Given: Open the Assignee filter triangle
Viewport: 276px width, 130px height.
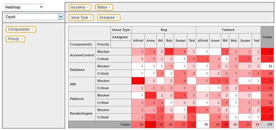Looking at the screenshot, I should pos(117,17).
